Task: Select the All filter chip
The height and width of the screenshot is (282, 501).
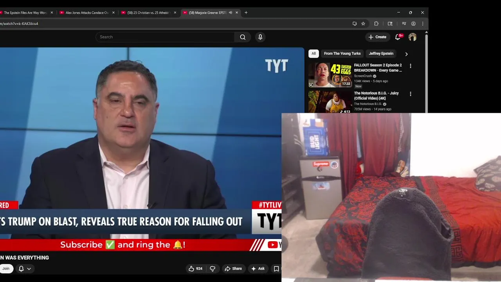Action: tap(314, 53)
